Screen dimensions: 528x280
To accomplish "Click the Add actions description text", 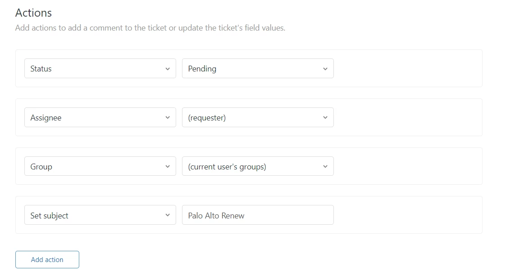I will 150,28.
